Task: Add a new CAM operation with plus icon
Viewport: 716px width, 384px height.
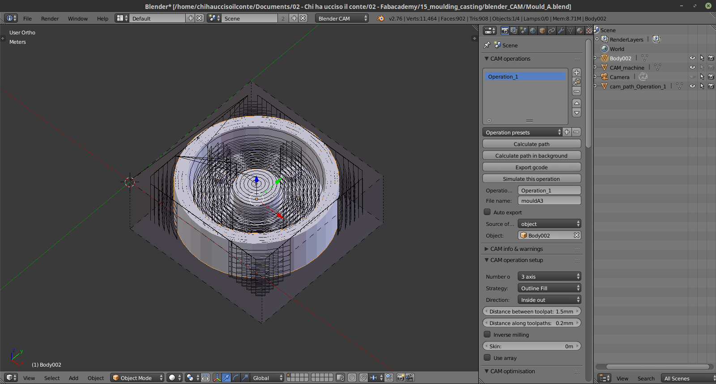Action: coord(577,72)
